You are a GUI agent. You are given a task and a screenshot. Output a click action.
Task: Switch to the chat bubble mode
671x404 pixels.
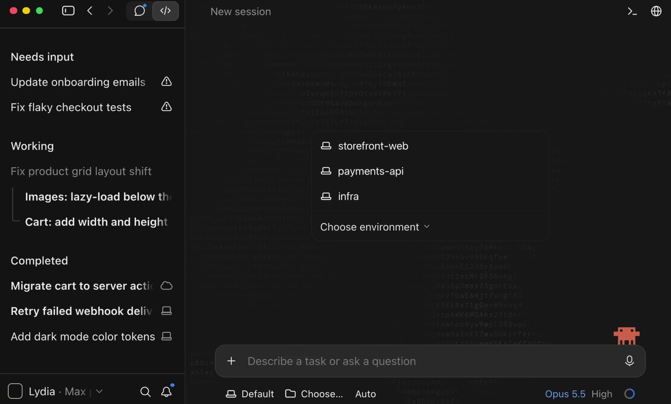coord(139,11)
